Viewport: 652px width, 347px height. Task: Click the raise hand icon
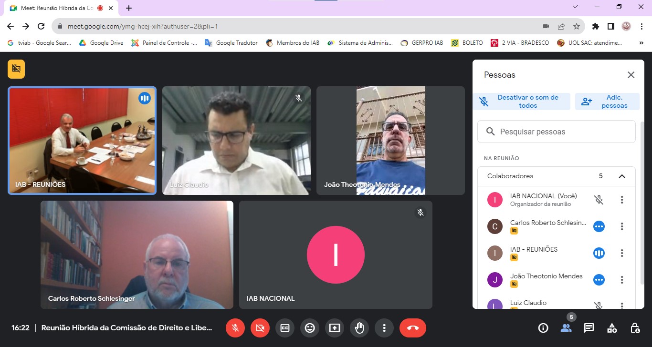pos(359,328)
